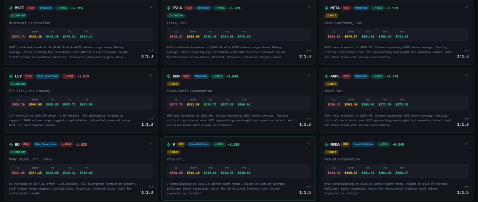The width and height of the screenshot is (478, 202).
Task: Click the Meta Platforms, Inc. name
Action: pos(344,23)
